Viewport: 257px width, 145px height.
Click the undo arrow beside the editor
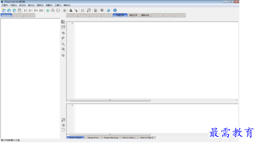[63, 33]
